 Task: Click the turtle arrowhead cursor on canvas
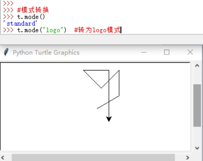pyautogui.click(x=109, y=119)
